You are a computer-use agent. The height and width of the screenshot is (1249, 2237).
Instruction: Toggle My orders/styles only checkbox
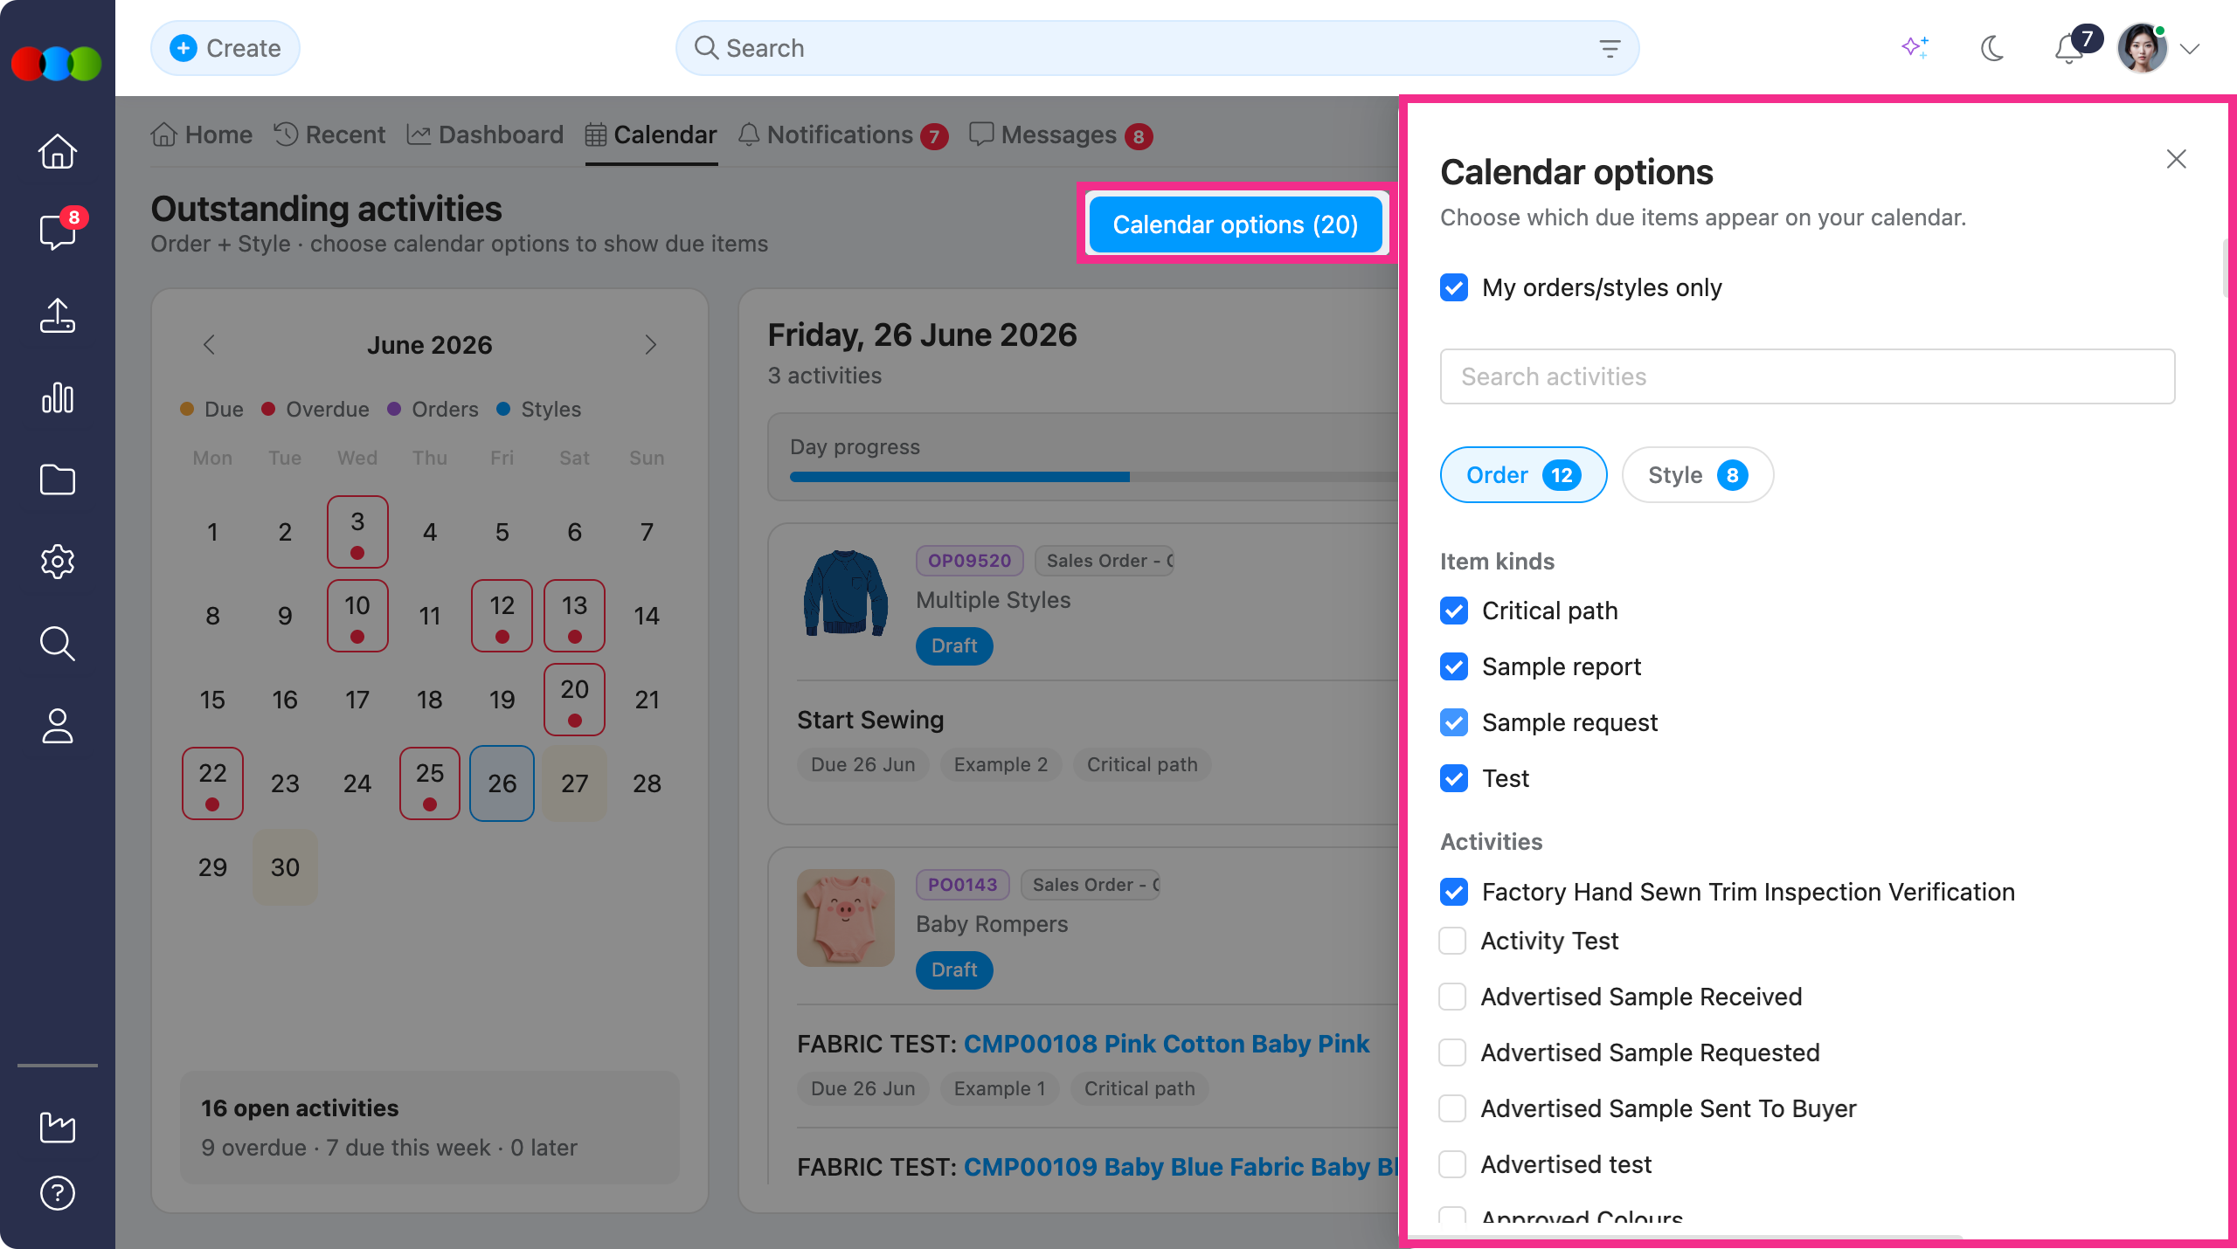(1454, 287)
